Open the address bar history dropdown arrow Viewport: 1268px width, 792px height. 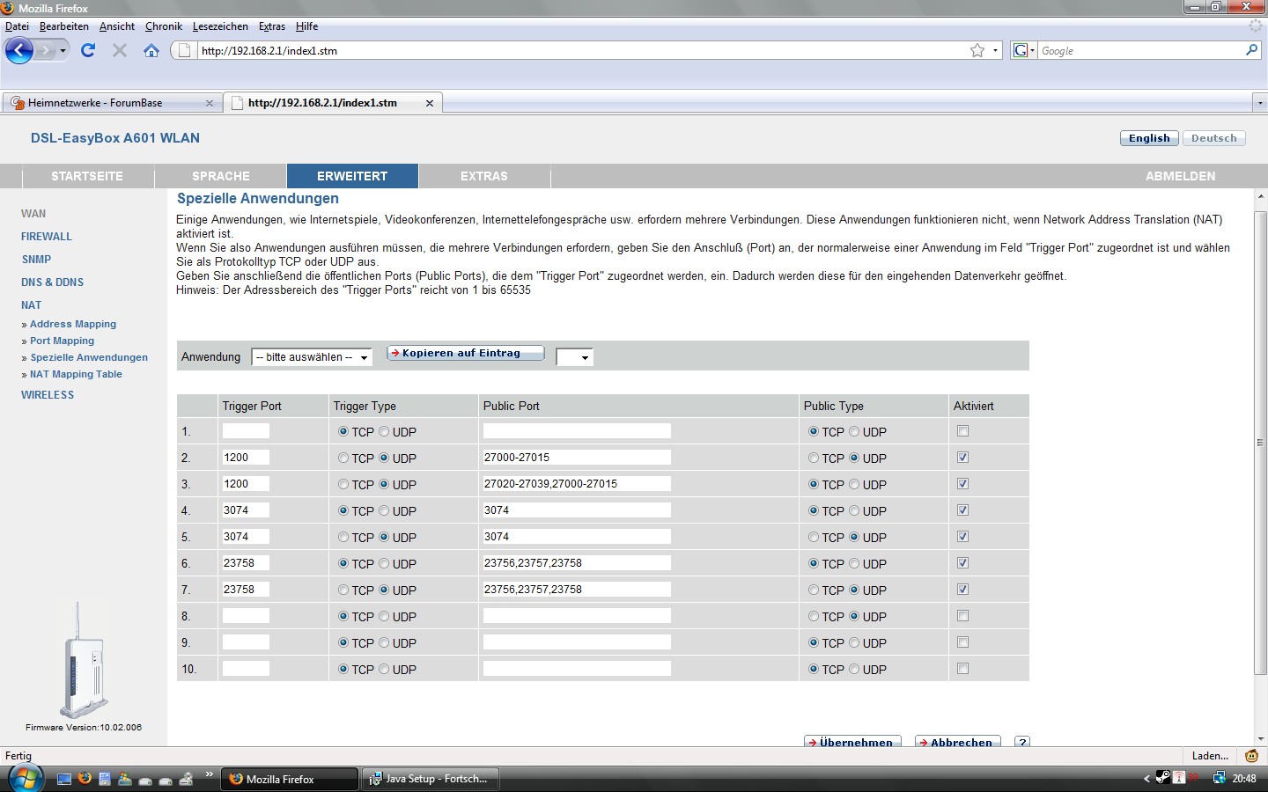pyautogui.click(x=996, y=50)
